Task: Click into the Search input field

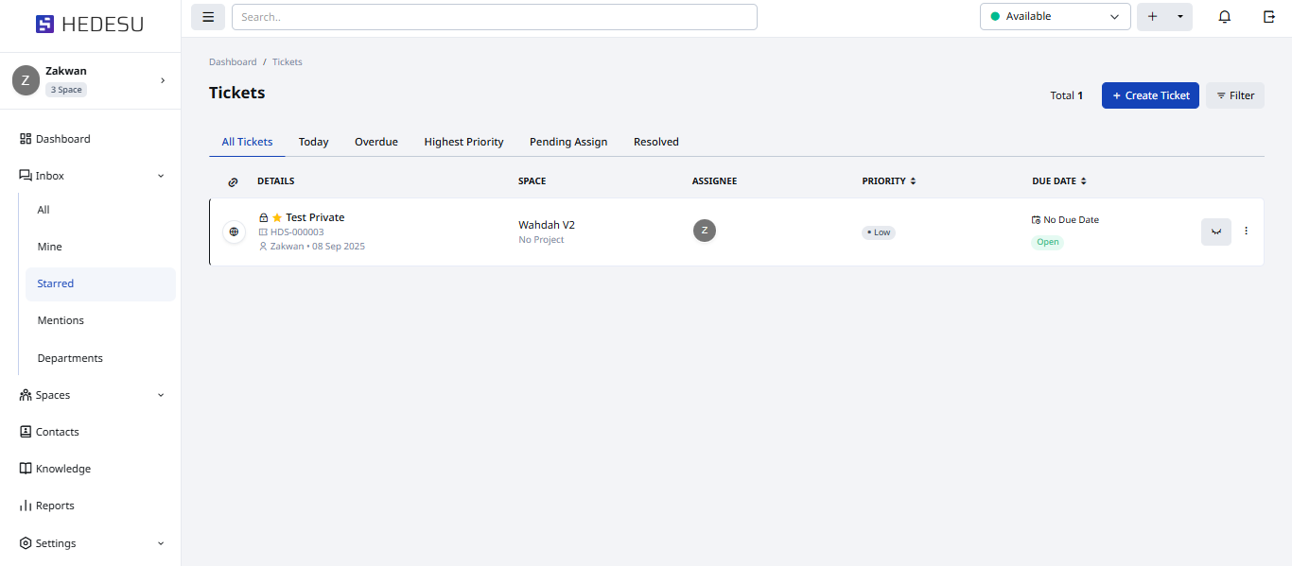Action: pos(494,17)
